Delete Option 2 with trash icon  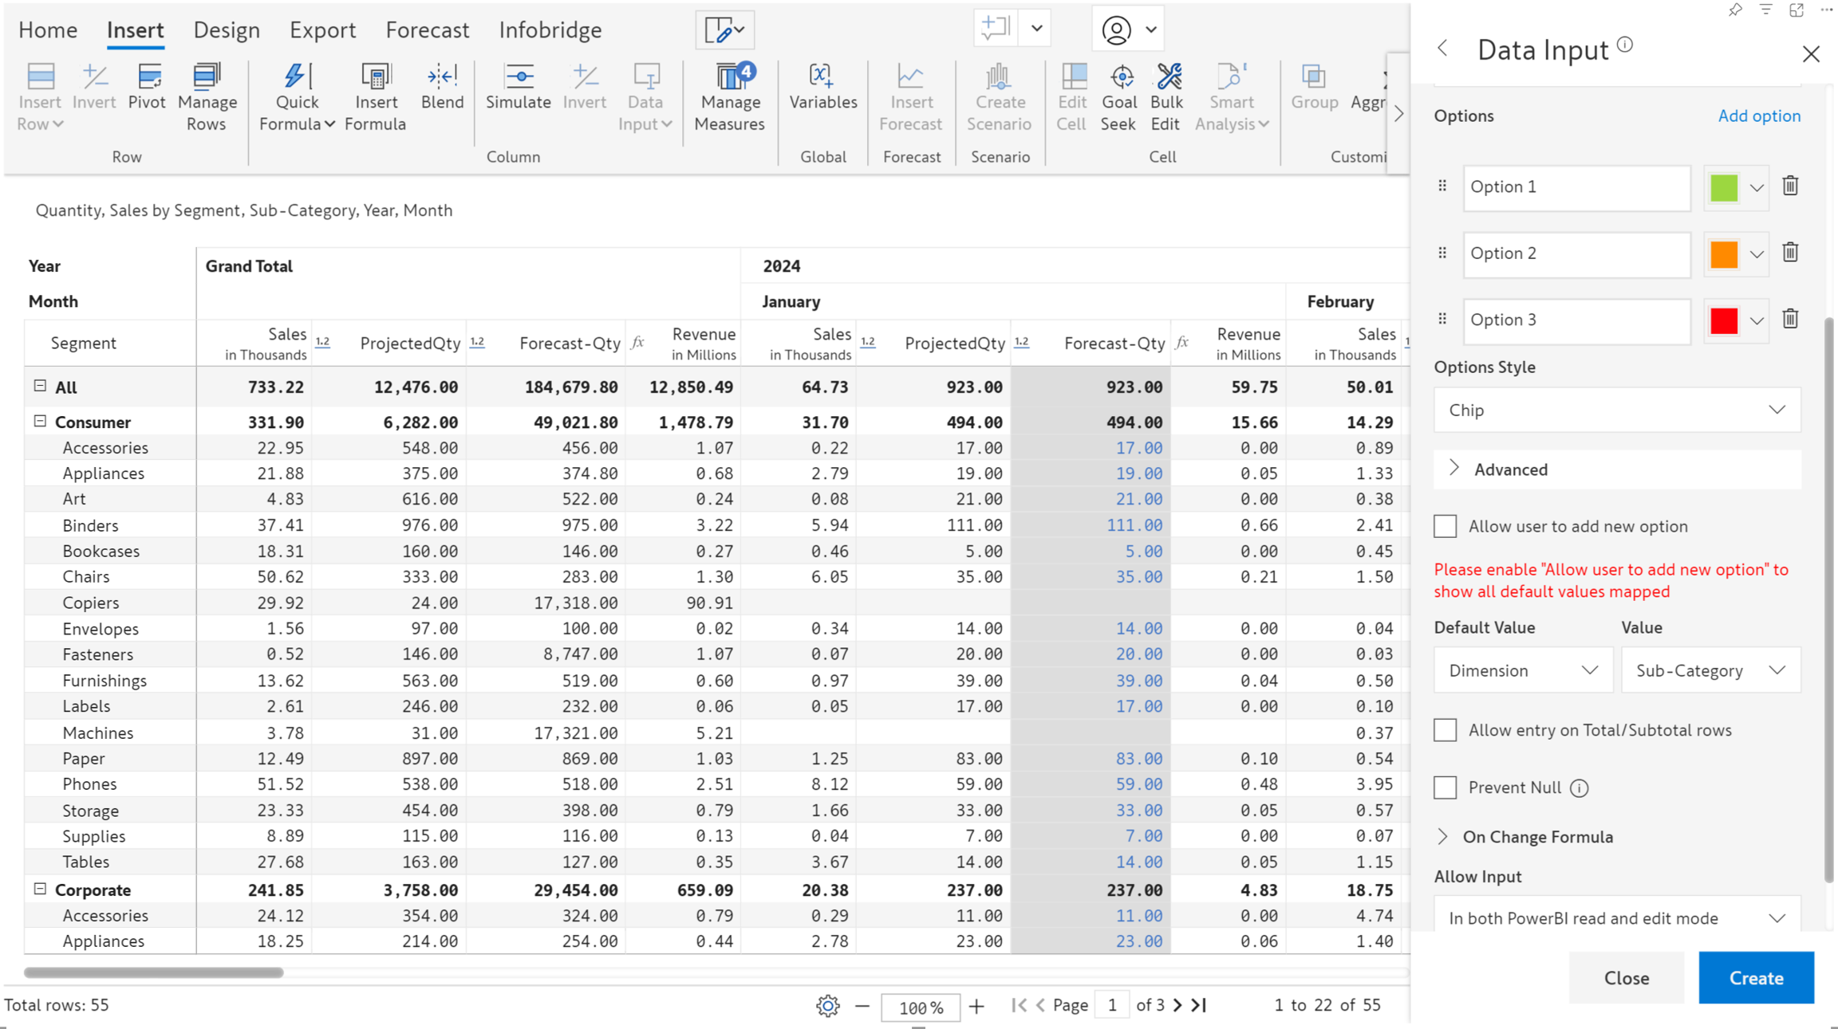pos(1790,253)
